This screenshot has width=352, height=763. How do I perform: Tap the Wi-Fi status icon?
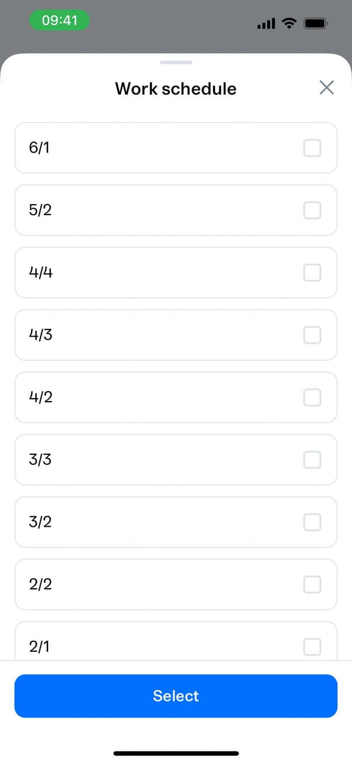tap(288, 23)
